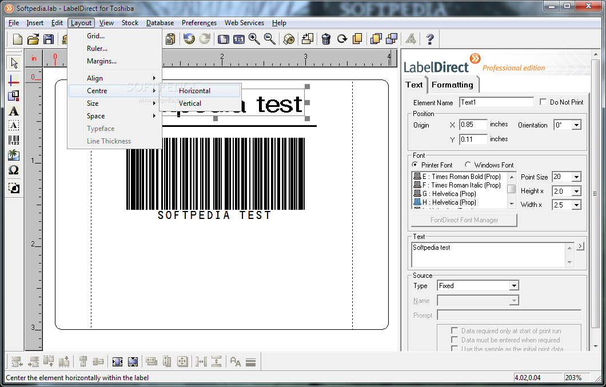606x387 pixels.
Task: Toggle Data required only at start checkbox
Action: (454, 330)
